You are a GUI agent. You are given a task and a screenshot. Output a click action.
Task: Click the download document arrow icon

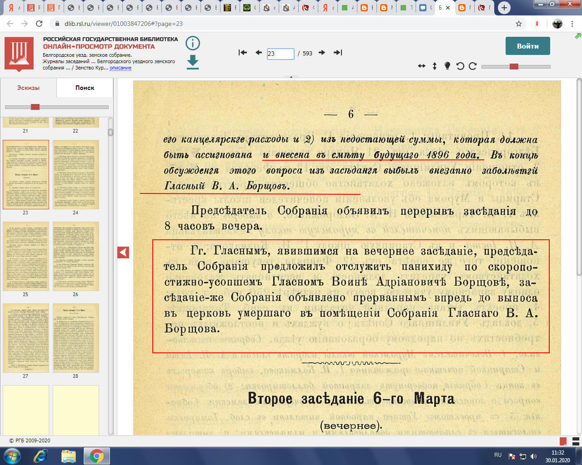(193, 62)
